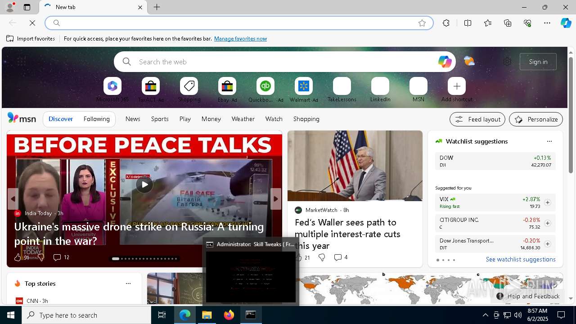
Task: Add VIX to watchlist
Action: [x=547, y=202]
